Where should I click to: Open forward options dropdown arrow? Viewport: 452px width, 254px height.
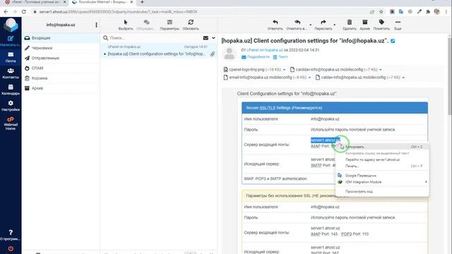point(334,25)
